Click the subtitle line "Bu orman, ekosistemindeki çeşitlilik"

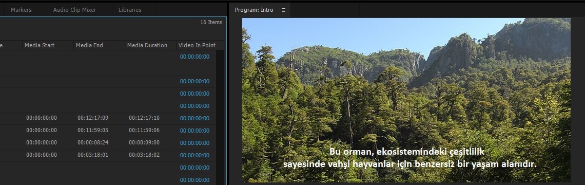(406, 152)
